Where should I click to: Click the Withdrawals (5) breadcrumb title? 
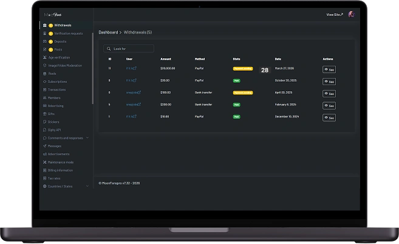pyautogui.click(x=138, y=32)
